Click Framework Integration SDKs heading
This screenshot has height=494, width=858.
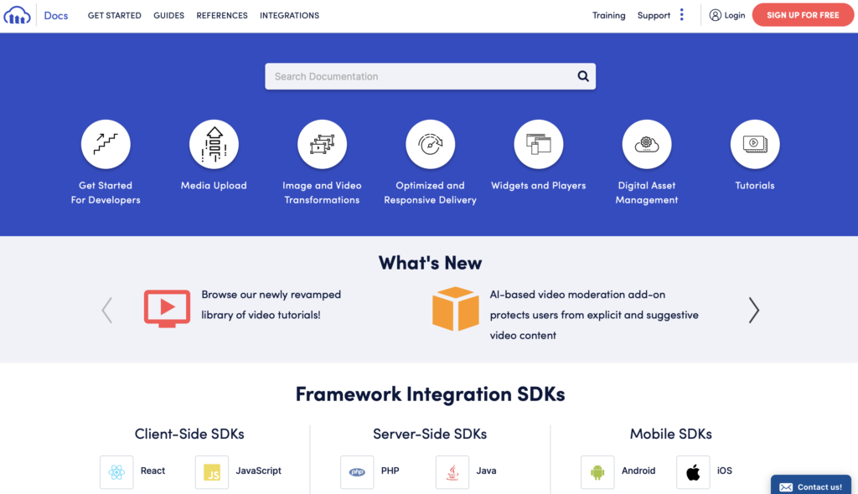point(430,394)
